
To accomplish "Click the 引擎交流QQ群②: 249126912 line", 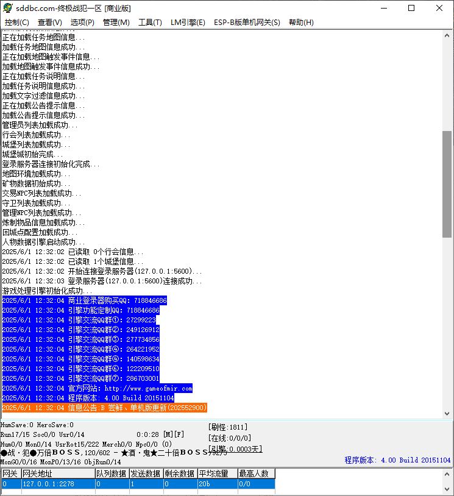I will tap(80, 330).
